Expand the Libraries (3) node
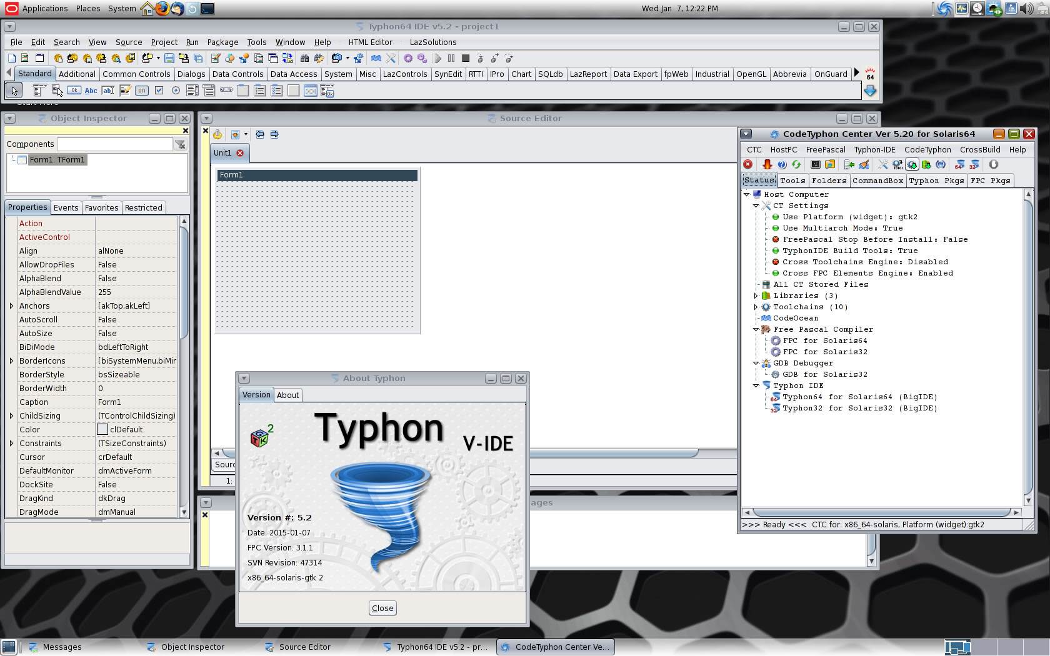1050x656 pixels. [x=756, y=296]
